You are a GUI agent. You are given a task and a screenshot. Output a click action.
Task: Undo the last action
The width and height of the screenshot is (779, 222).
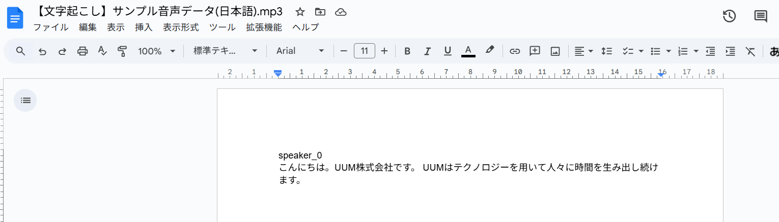tap(43, 51)
